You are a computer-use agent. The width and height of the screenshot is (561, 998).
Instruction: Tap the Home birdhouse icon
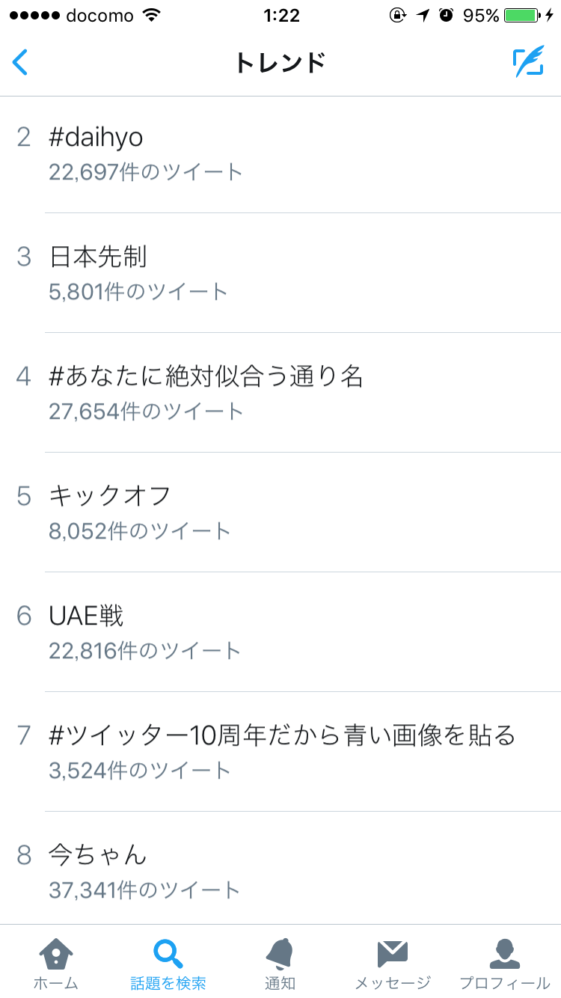(x=55, y=953)
